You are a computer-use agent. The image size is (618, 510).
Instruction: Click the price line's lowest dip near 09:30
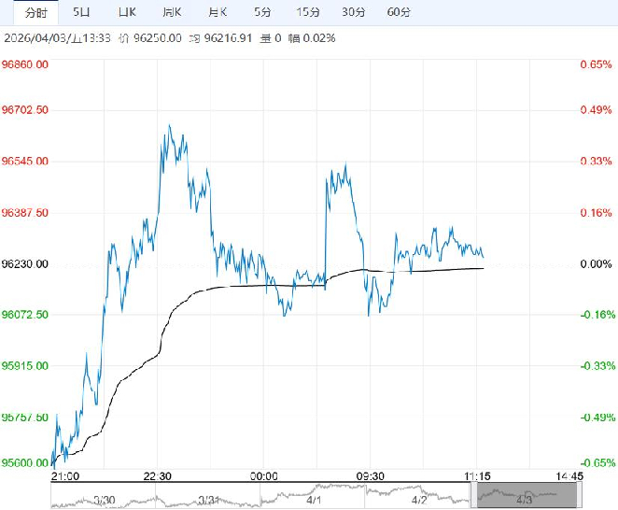point(369,316)
